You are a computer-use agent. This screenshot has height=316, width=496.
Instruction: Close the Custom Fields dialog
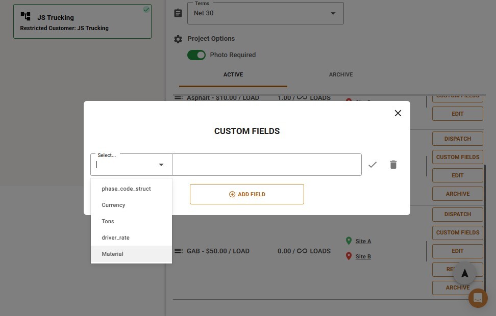pos(398,113)
